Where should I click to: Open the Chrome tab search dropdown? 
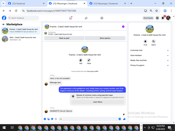(x=3, y=3)
